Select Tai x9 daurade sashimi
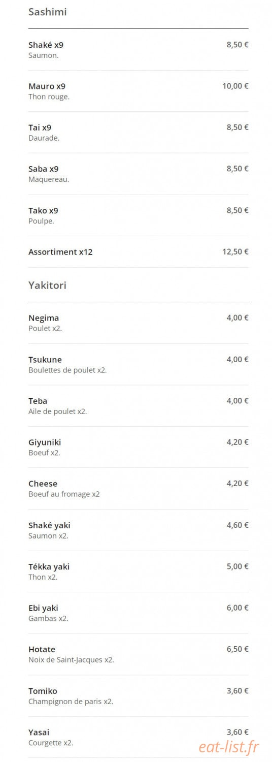Viewport: 272px width, 762px height. (x=138, y=133)
